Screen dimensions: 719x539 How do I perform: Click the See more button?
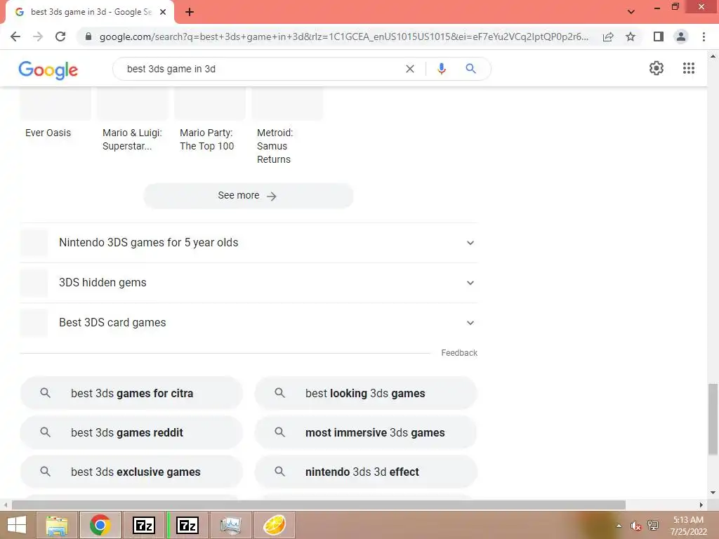pos(248,196)
